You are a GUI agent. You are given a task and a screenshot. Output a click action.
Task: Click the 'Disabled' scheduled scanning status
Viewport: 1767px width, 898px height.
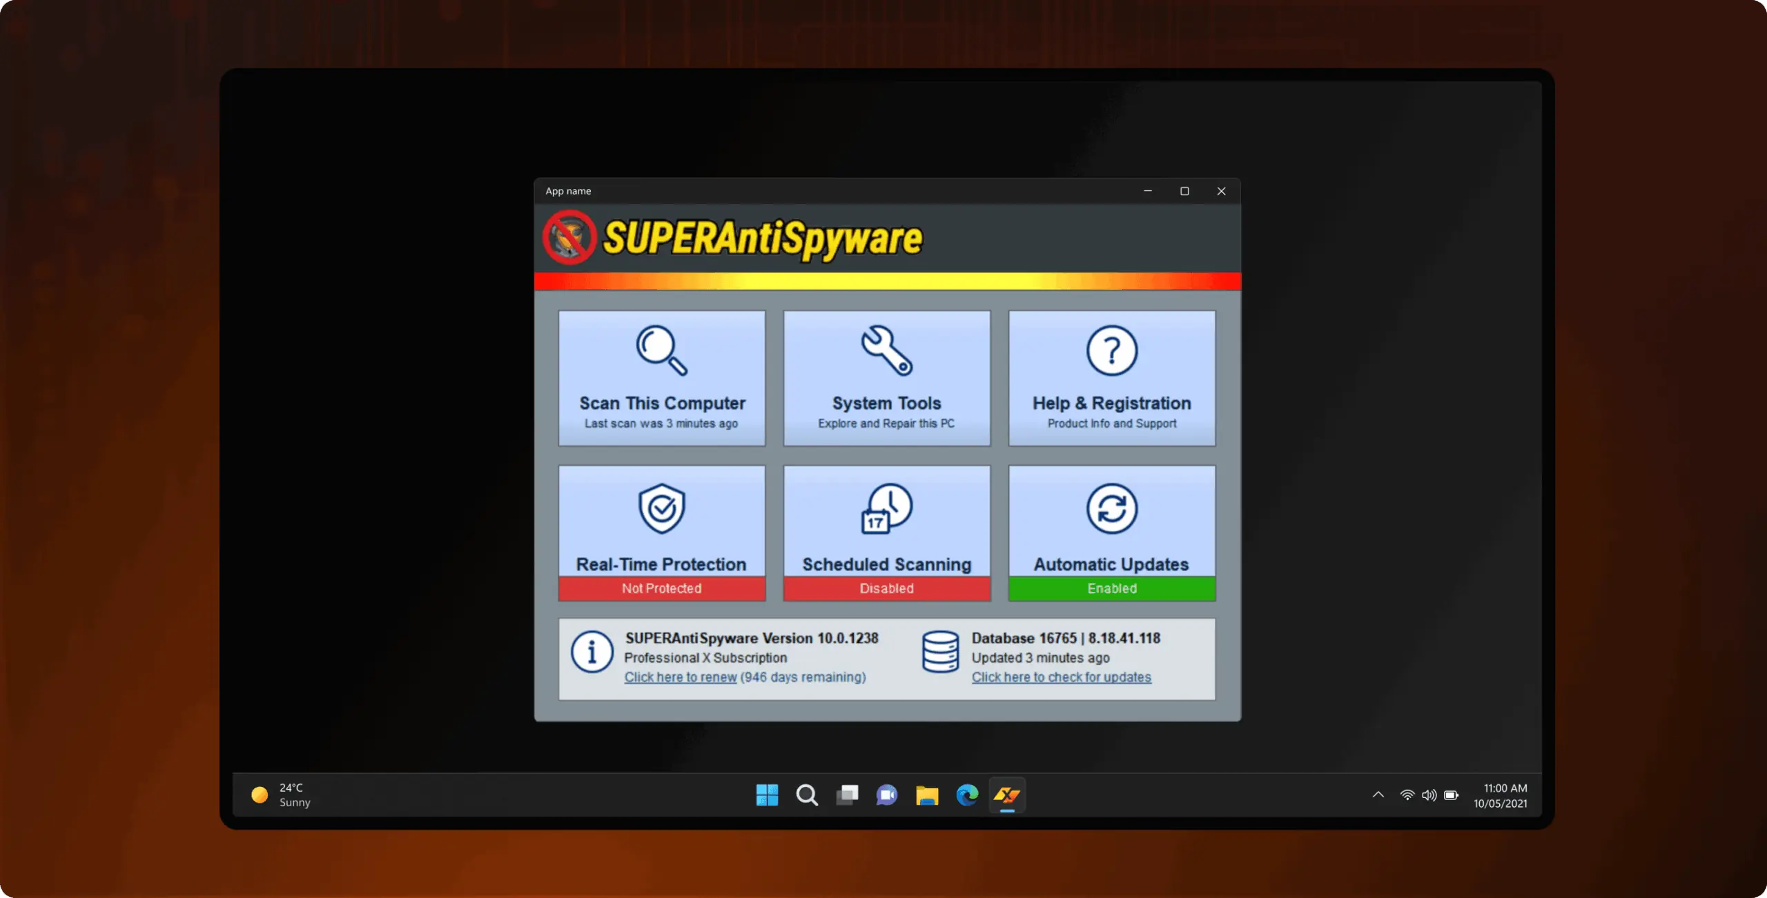887,588
